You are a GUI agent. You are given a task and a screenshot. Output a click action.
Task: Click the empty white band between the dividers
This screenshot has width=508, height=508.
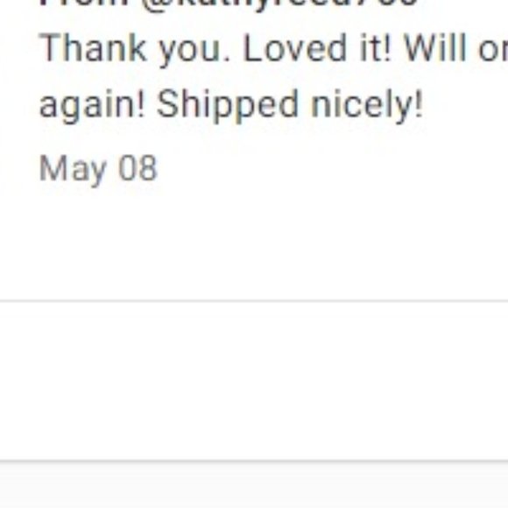[x=254, y=381]
